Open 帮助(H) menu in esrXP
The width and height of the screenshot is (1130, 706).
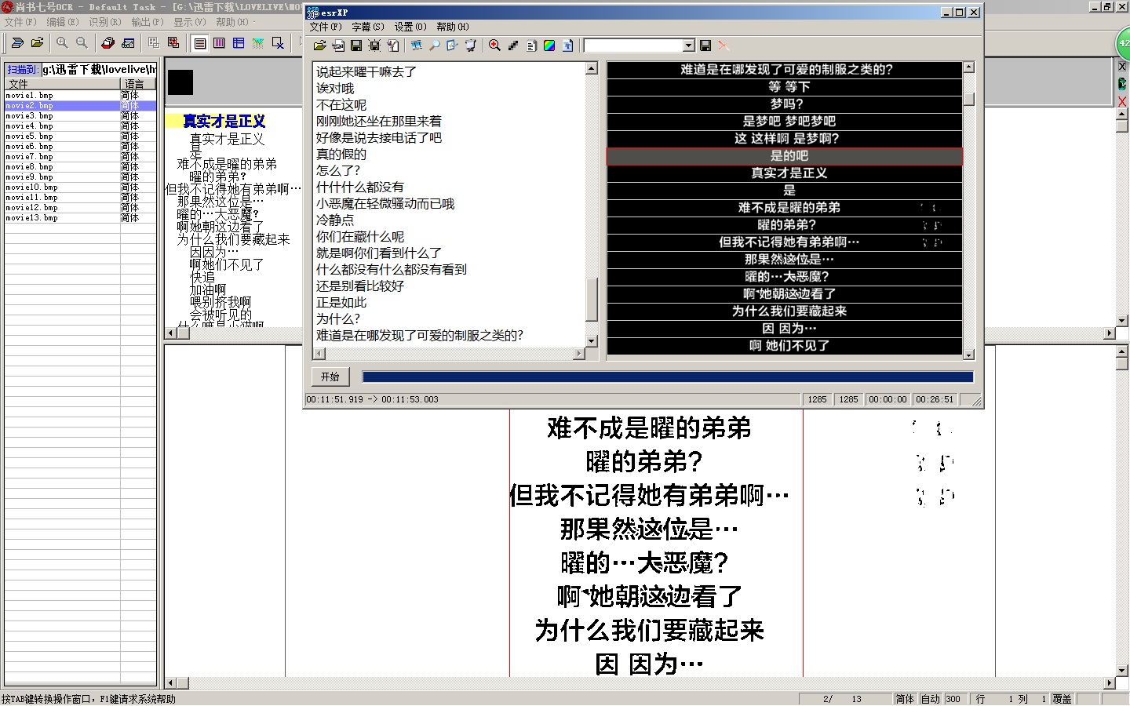point(453,27)
